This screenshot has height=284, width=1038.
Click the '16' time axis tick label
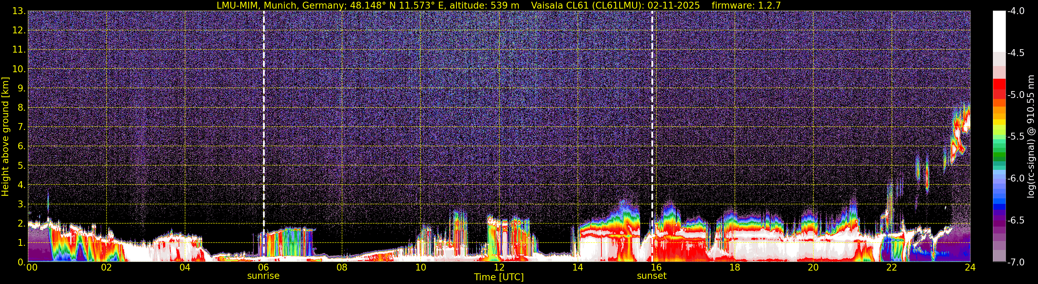[x=657, y=267]
